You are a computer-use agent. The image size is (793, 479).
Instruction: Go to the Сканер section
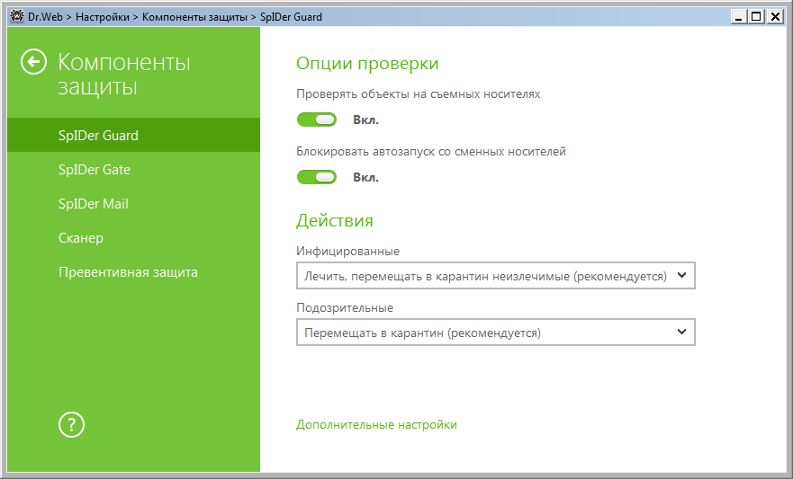point(81,238)
